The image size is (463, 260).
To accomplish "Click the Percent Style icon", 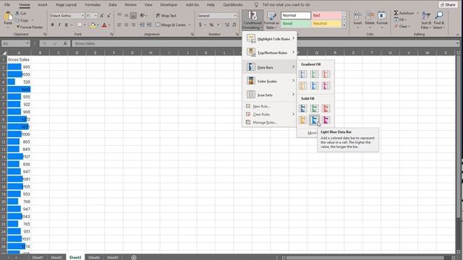I will pyautogui.click(x=211, y=25).
